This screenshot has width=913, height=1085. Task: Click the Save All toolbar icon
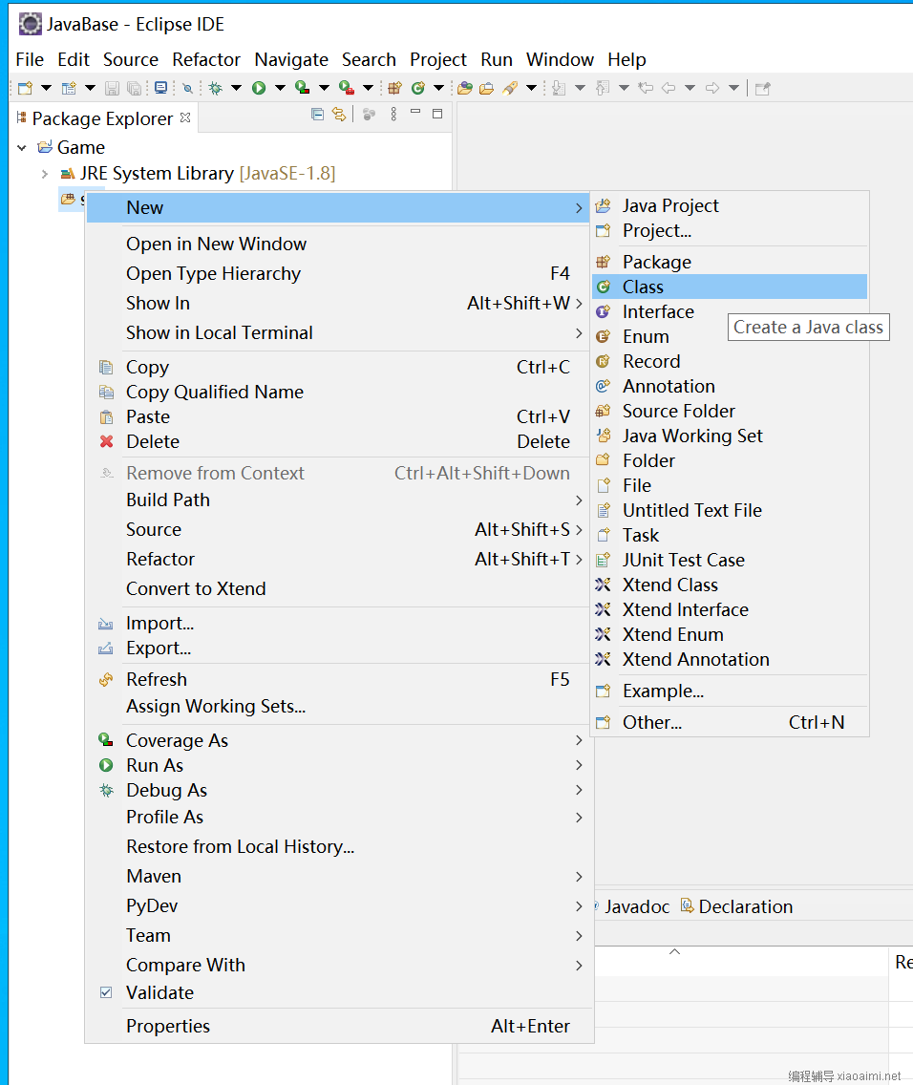[x=135, y=88]
